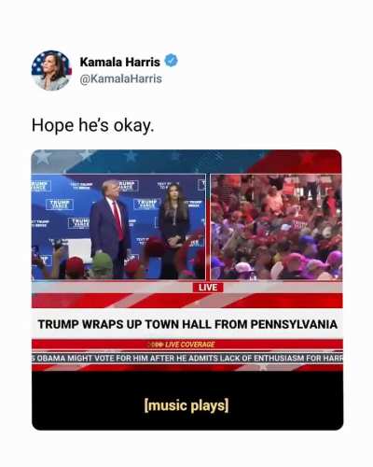Click the [music plays] caption text
This screenshot has width=373, height=467.
[186, 405]
